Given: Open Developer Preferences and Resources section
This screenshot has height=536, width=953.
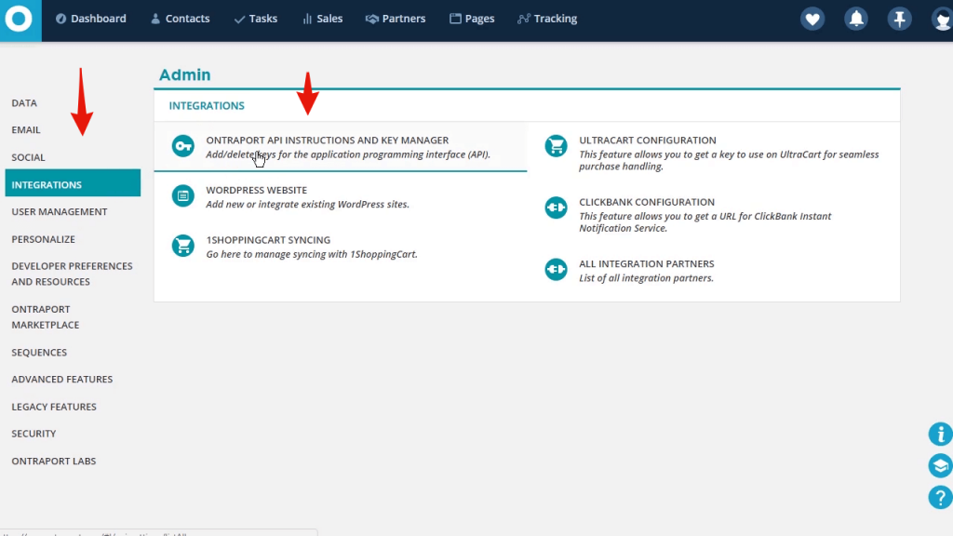Looking at the screenshot, I should (72, 275).
